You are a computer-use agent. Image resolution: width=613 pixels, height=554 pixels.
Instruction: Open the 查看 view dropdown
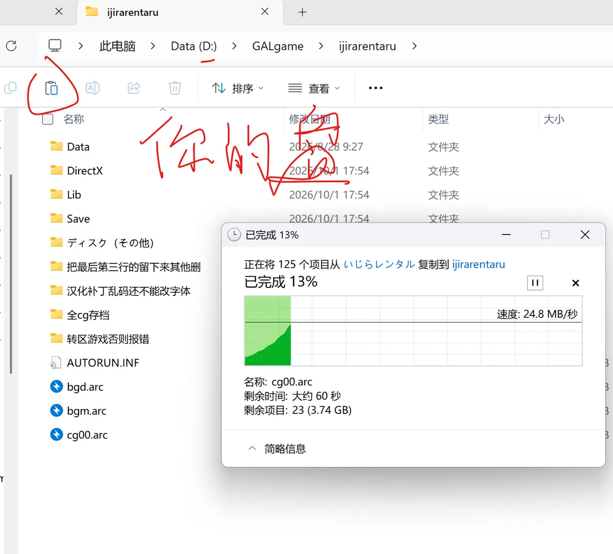(314, 88)
